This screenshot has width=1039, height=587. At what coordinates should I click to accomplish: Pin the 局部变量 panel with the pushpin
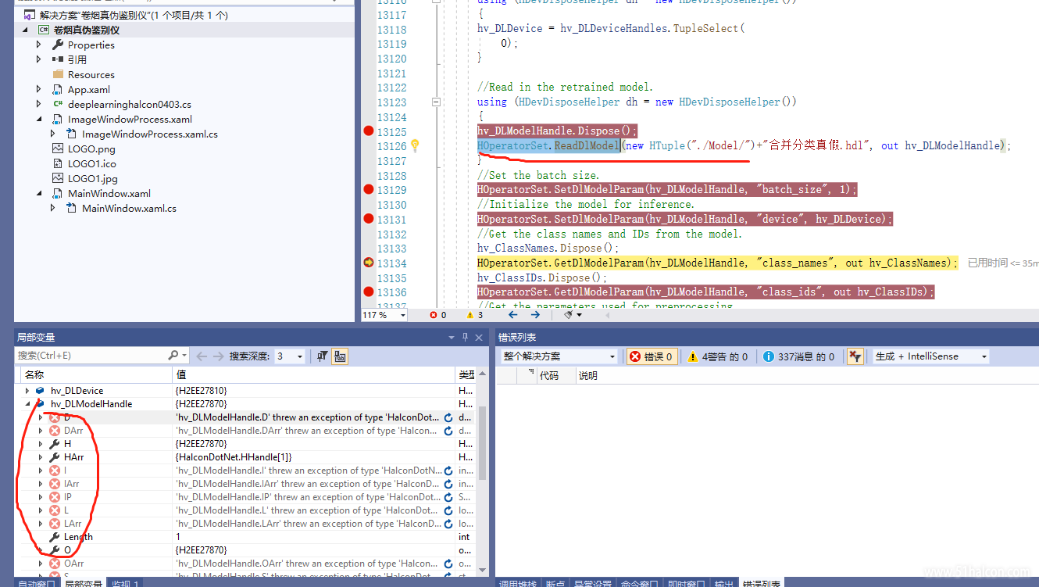click(466, 337)
